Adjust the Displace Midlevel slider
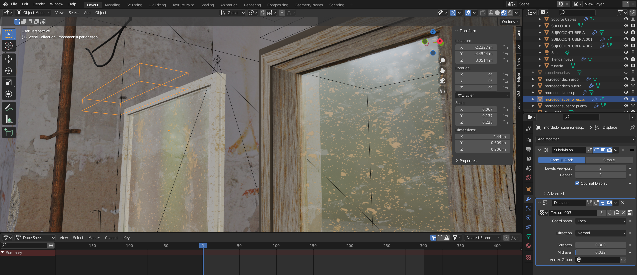This screenshot has width=637, height=275. (601, 252)
